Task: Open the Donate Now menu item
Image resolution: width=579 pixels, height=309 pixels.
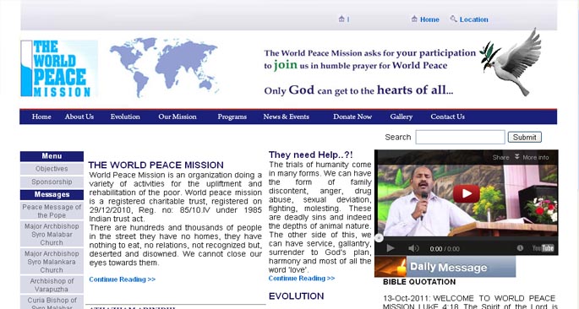Action: (352, 117)
